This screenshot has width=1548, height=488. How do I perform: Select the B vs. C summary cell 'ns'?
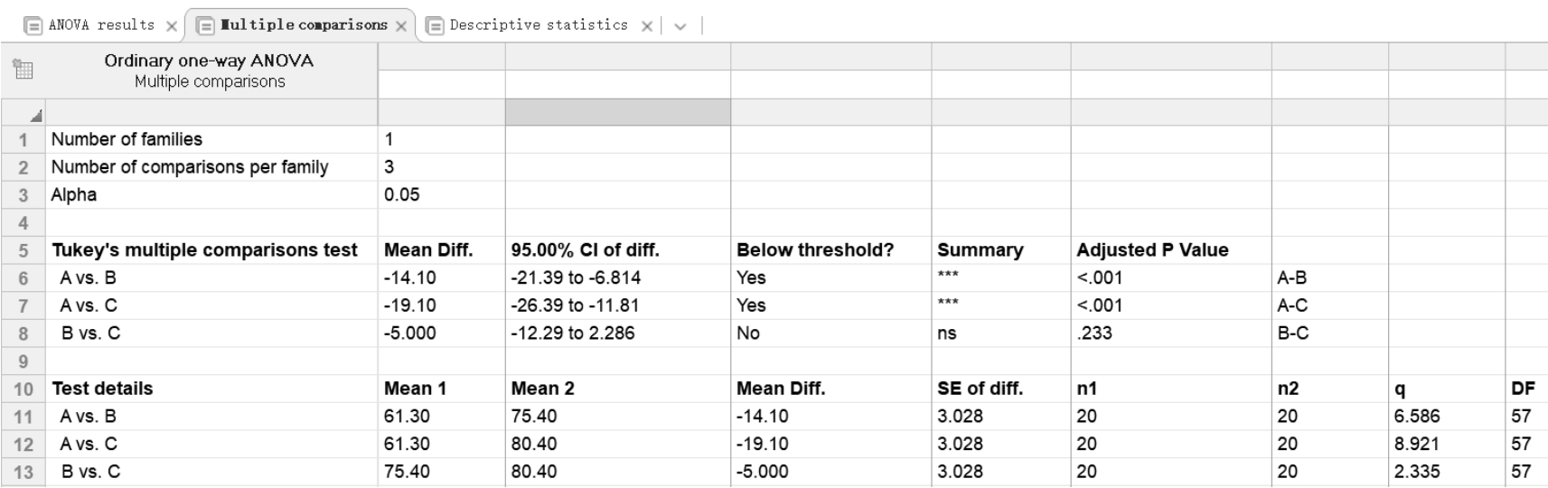point(999,333)
